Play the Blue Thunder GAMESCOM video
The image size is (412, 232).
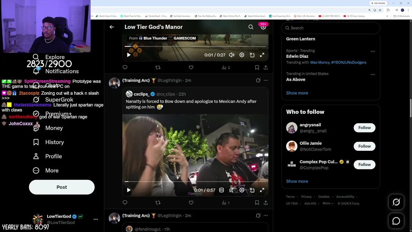(128, 55)
